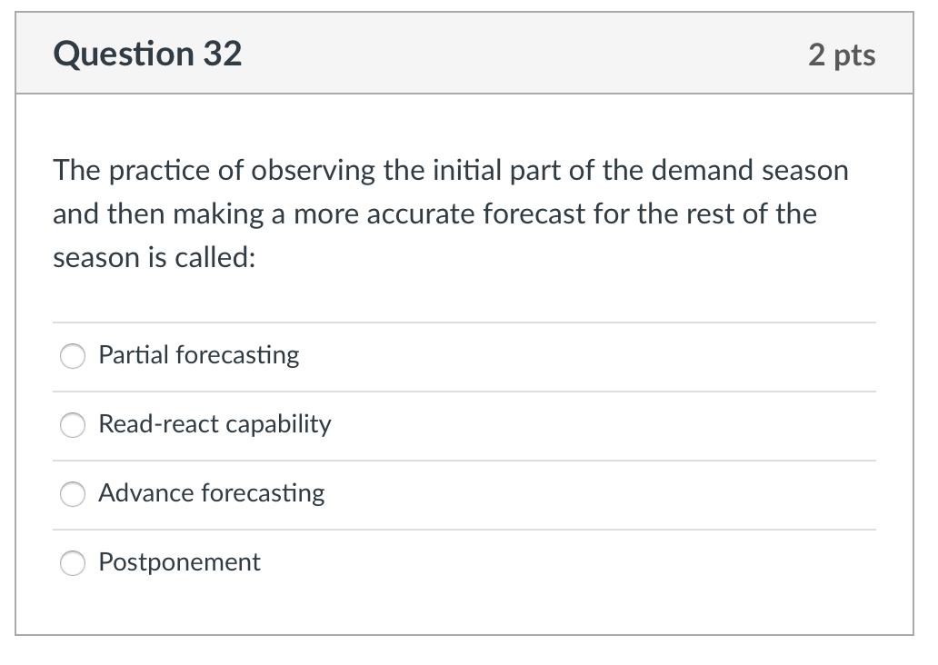Screen dimensions: 938x665
Task: Click the first answer row
Action: pyautogui.click(x=465, y=356)
